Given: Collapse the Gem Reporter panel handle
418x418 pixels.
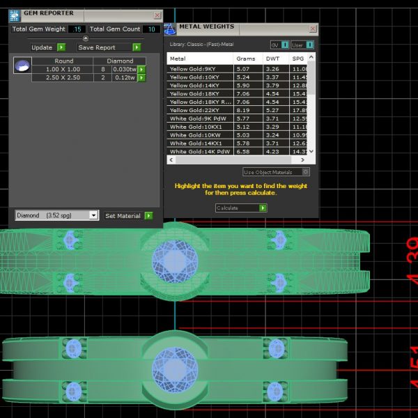Looking at the screenshot, I should (x=86, y=38).
